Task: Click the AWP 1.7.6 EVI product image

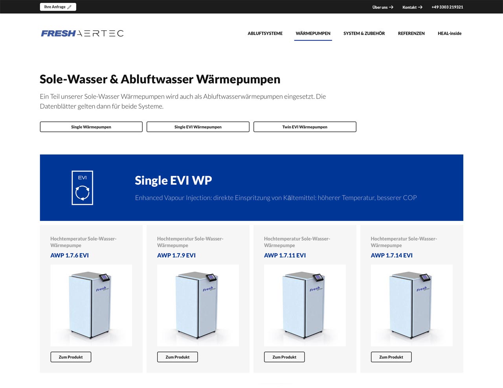Action: coord(91,305)
